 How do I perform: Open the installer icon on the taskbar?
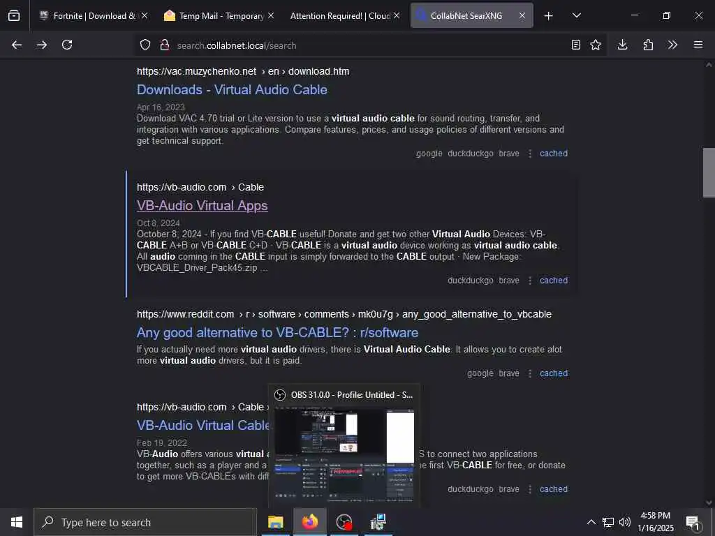click(378, 522)
